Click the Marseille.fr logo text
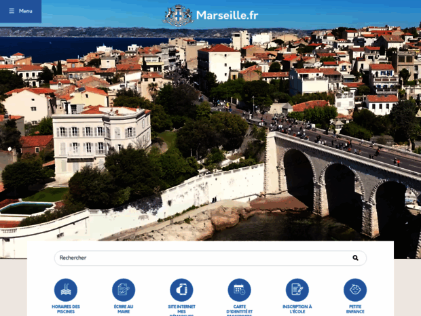 [227, 16]
